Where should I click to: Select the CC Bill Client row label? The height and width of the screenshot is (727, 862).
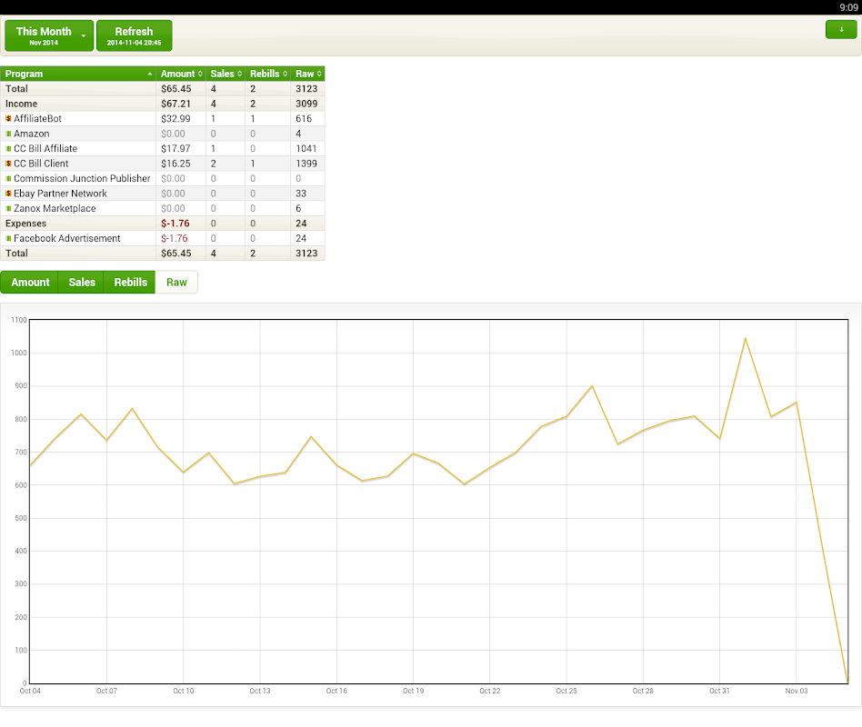click(41, 164)
